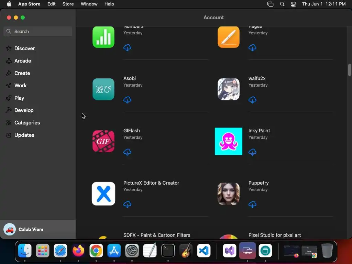352x264 pixels.
Task: Click the Inky Paint app title
Action: coord(259,130)
